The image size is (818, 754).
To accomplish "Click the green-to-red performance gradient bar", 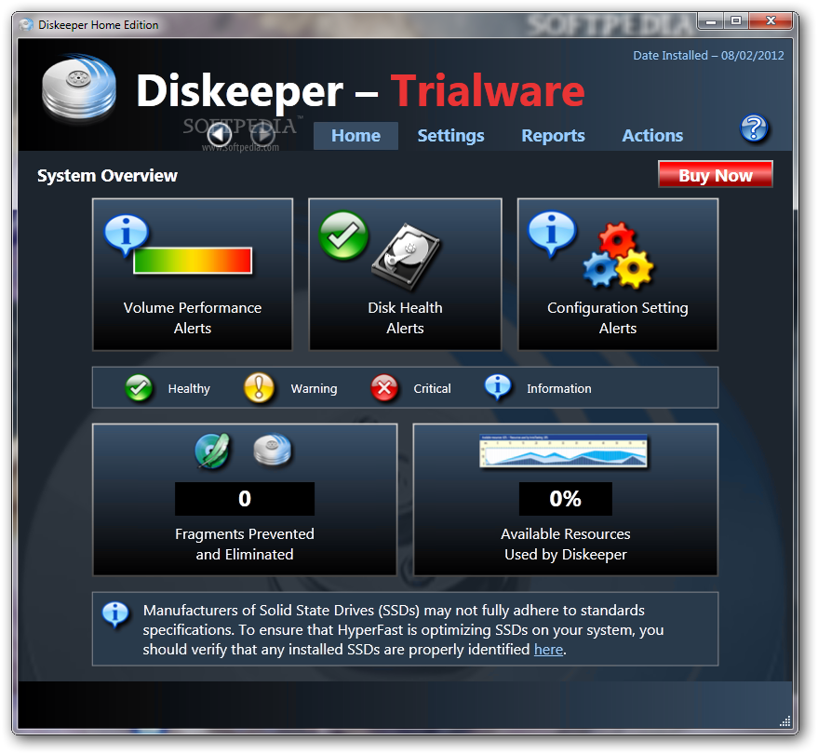I will tap(193, 261).
